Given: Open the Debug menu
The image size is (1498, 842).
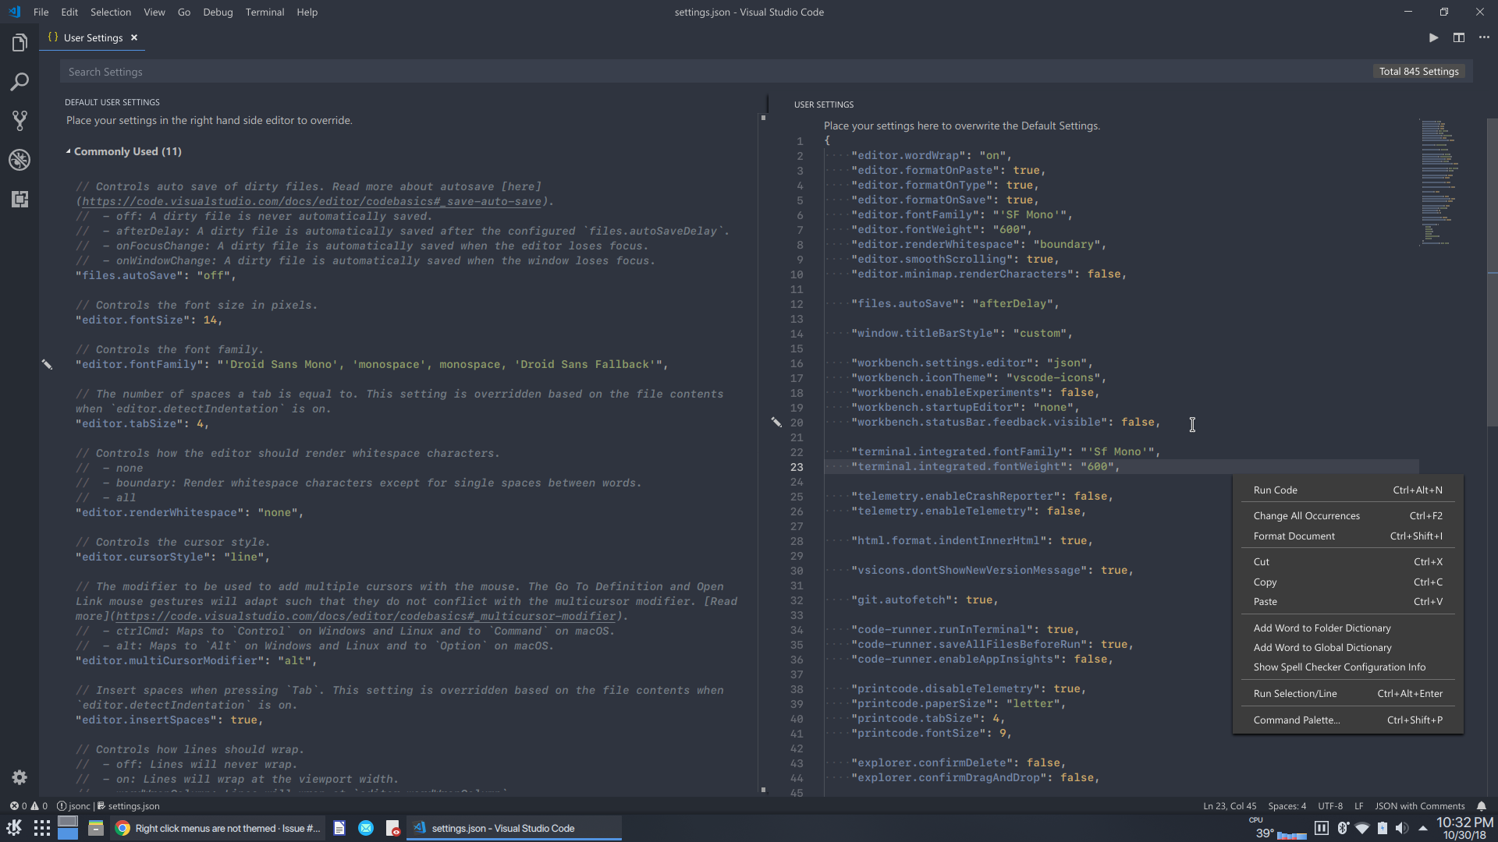Looking at the screenshot, I should pyautogui.click(x=217, y=12).
